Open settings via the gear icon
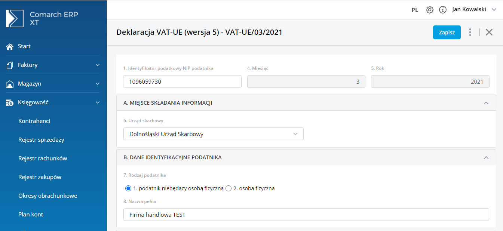 430,10
